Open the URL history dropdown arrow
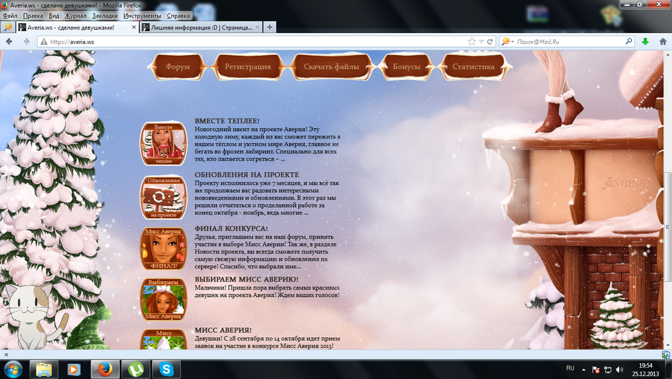 click(x=481, y=42)
